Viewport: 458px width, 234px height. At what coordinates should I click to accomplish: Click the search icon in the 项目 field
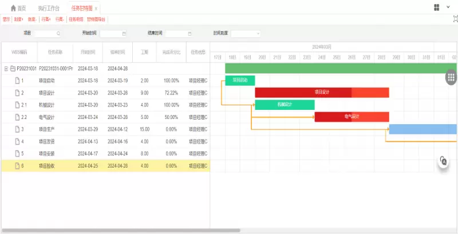pyautogui.click(x=58, y=34)
